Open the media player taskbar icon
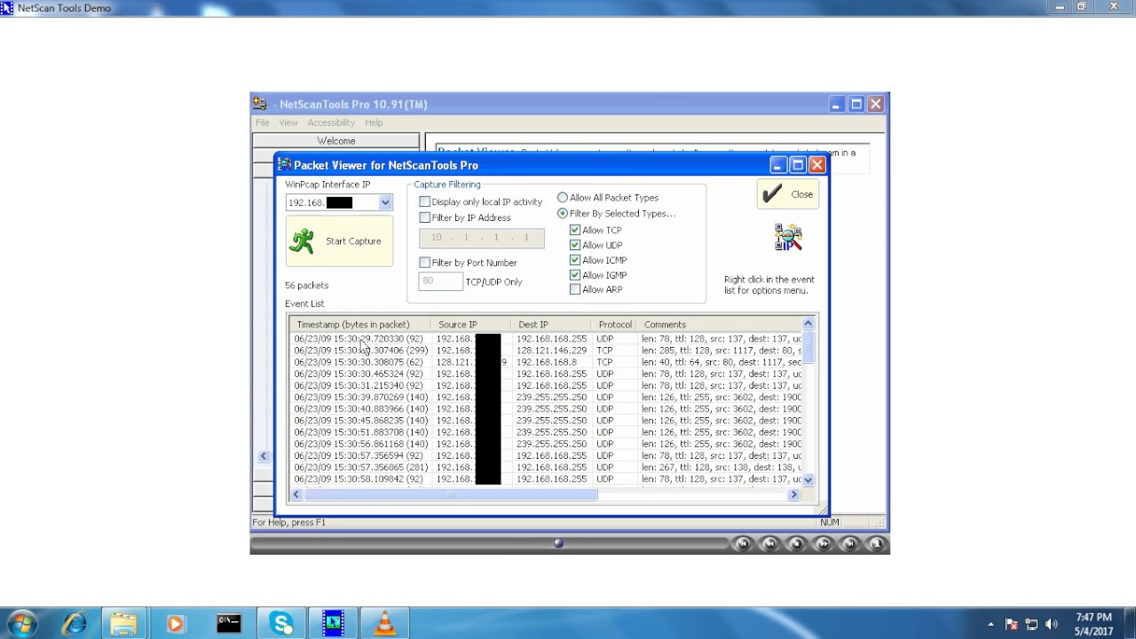The height and width of the screenshot is (639, 1136). pos(175,624)
